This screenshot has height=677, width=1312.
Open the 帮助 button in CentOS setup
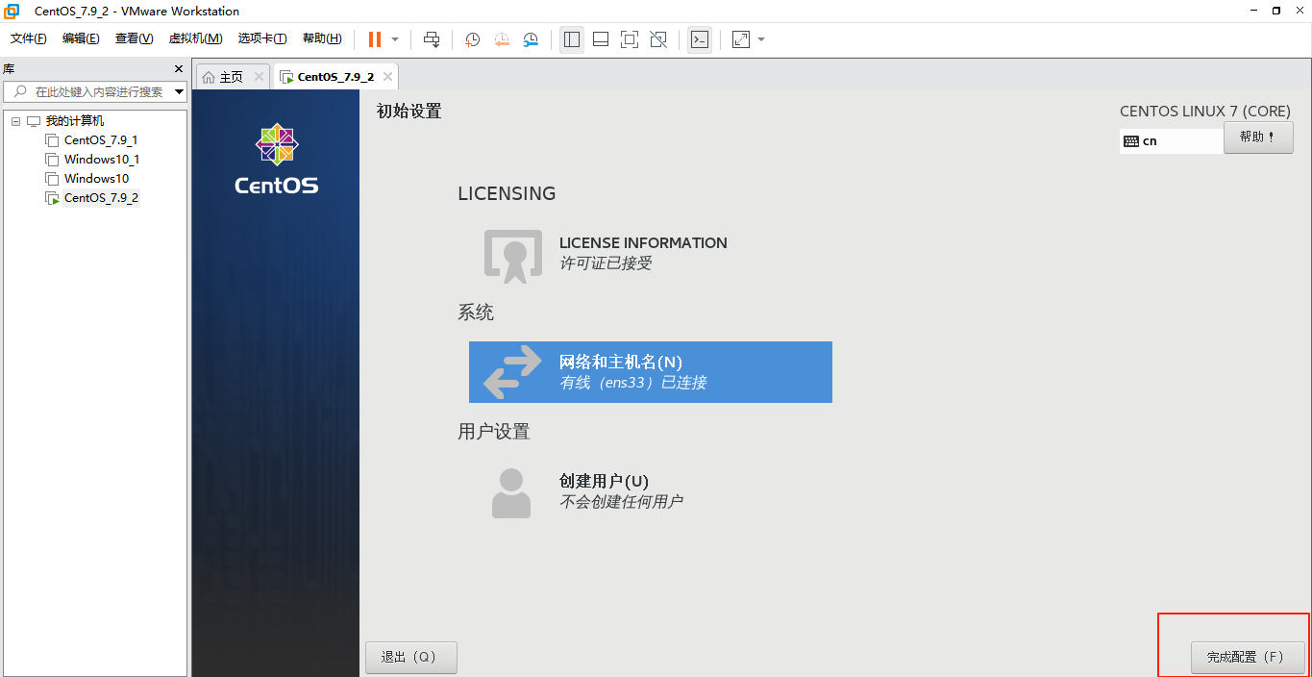(1257, 137)
